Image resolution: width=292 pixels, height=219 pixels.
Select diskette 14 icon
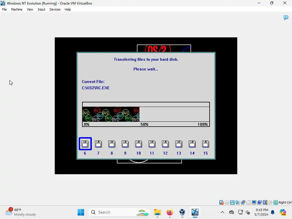(x=192, y=144)
